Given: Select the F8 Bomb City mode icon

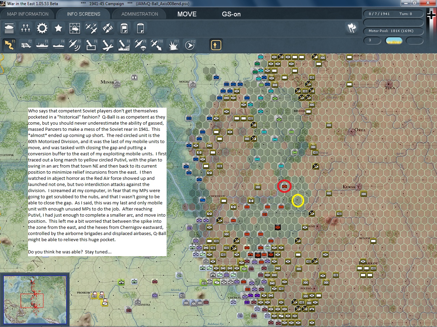Looking at the screenshot, I should tap(124, 45).
